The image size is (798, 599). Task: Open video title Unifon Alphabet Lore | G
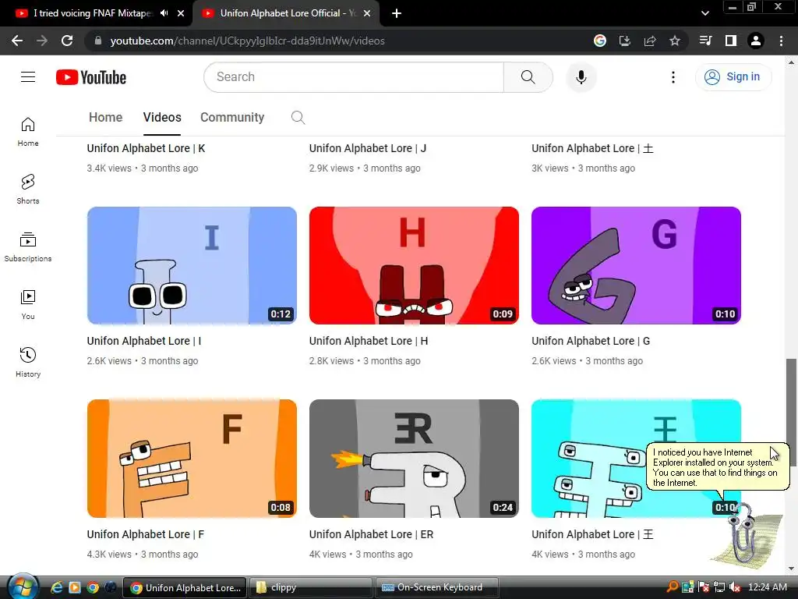coord(591,341)
